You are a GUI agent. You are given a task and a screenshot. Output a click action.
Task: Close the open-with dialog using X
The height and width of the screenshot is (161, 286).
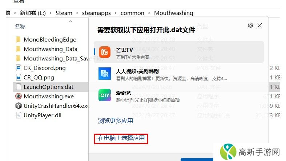259,25
